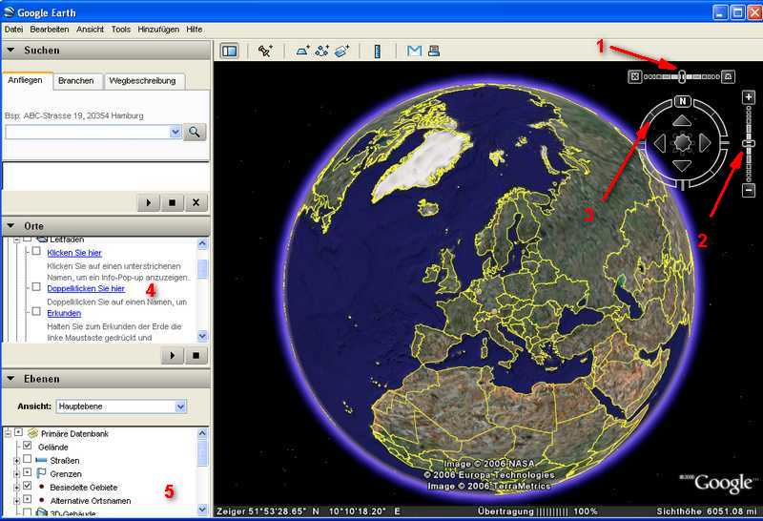Switch to the Wegbeschreibung tab
This screenshot has height=521, width=763.
tap(142, 81)
